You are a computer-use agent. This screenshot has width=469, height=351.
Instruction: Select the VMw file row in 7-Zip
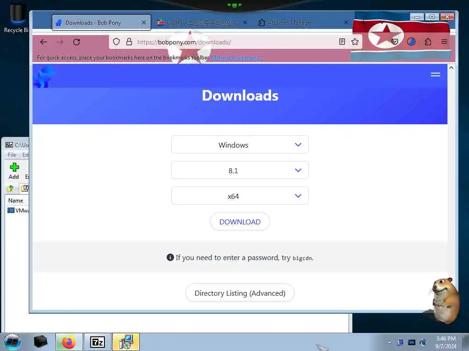(18, 211)
